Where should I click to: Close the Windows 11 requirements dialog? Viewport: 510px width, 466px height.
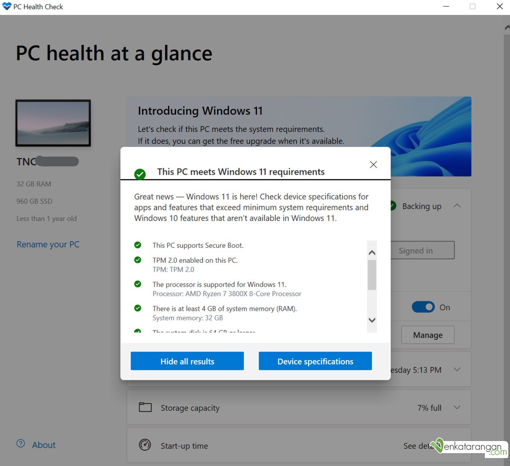(x=374, y=165)
